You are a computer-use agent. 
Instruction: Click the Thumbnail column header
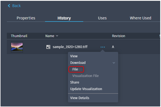(x=19, y=36)
